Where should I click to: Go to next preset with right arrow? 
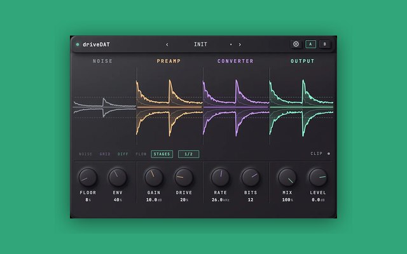tap(240, 44)
